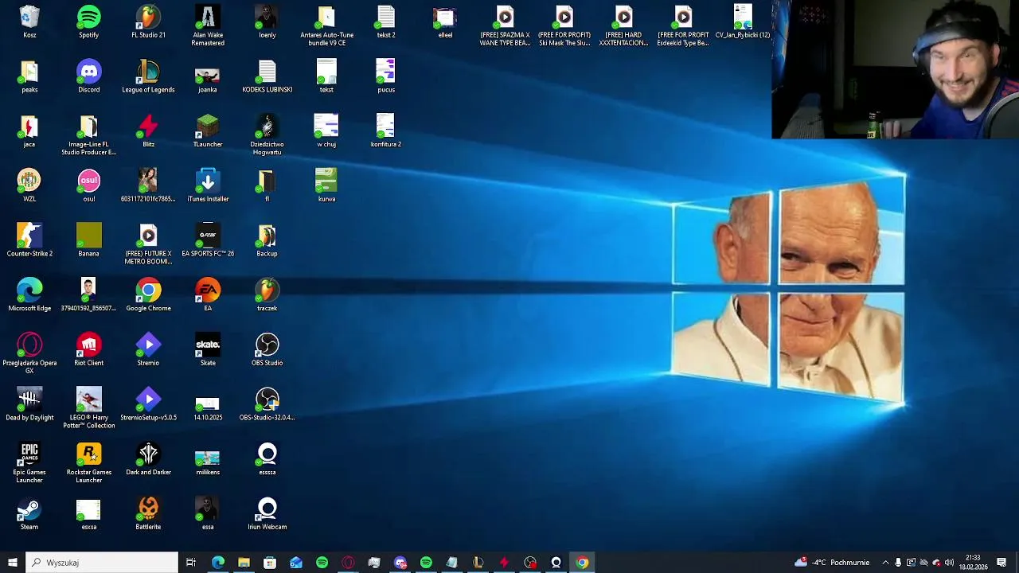Screen dimensions: 1019x573
Task: Focus the Wyszukaj taskbar search box
Action: coord(102,563)
